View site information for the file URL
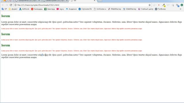The width and height of the screenshot is (184, 103). click(16, 5)
